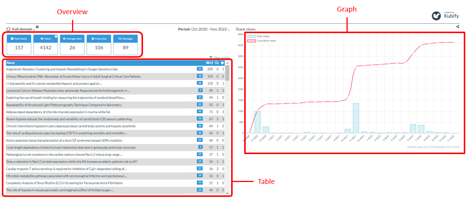Open Microbial-metabolite pathways stack
469x198 pixels.
66,176
